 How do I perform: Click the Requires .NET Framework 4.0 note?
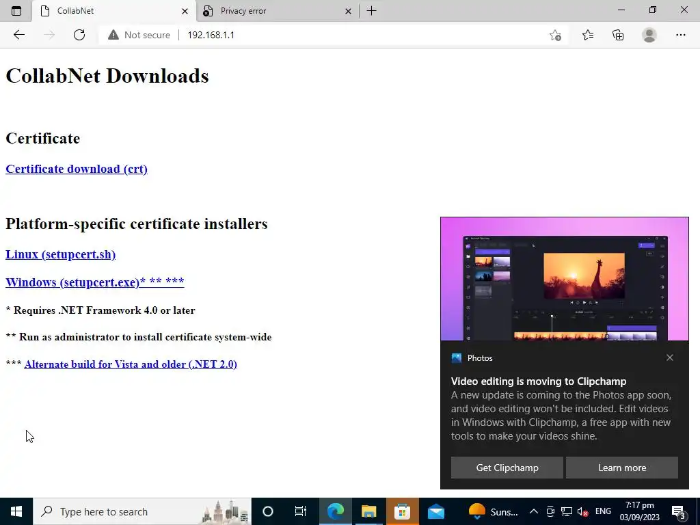[100, 310]
